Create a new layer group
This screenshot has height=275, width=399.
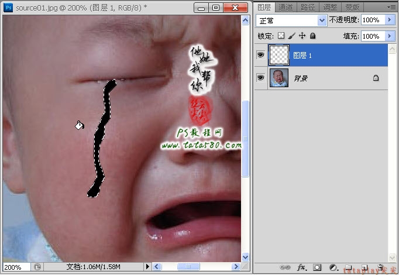[x=348, y=267]
